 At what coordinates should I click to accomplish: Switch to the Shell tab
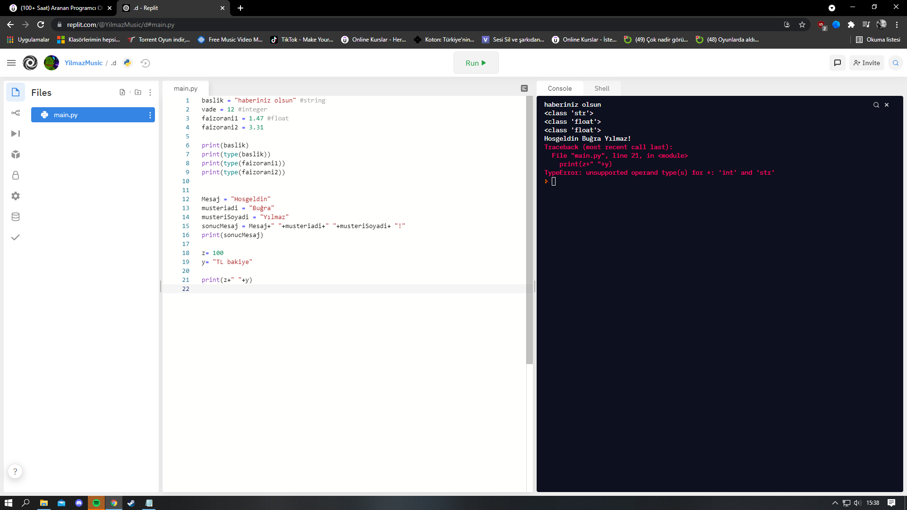coord(601,88)
